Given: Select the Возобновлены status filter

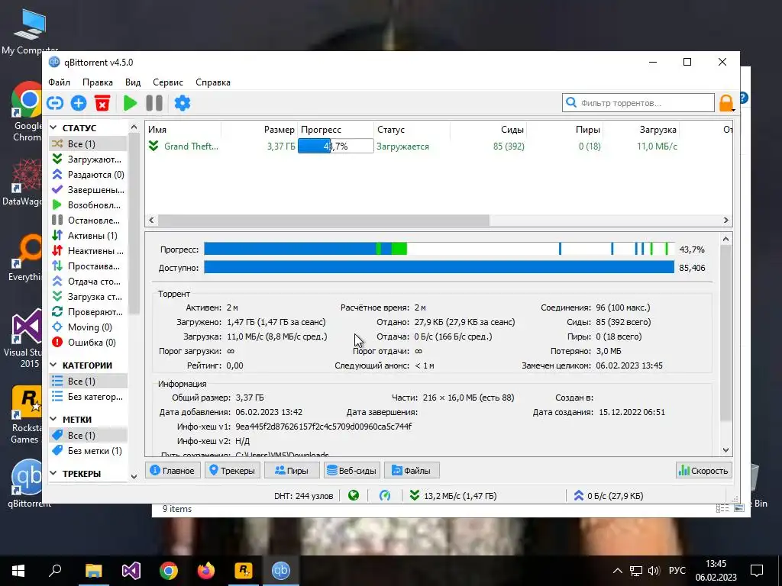Looking at the screenshot, I should click(x=89, y=204).
